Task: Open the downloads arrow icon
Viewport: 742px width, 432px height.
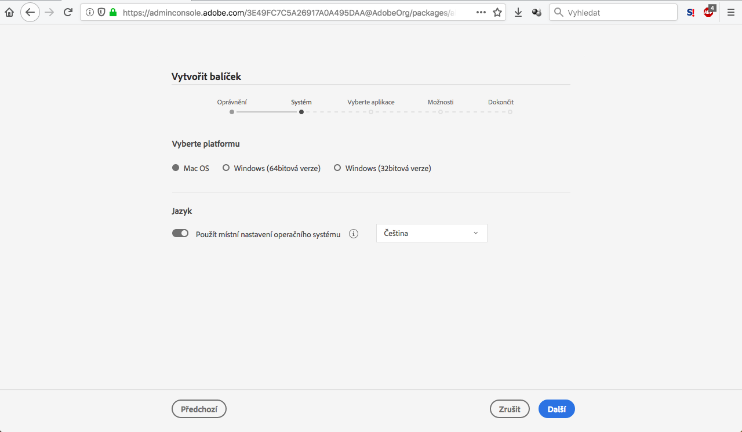Action: [518, 12]
